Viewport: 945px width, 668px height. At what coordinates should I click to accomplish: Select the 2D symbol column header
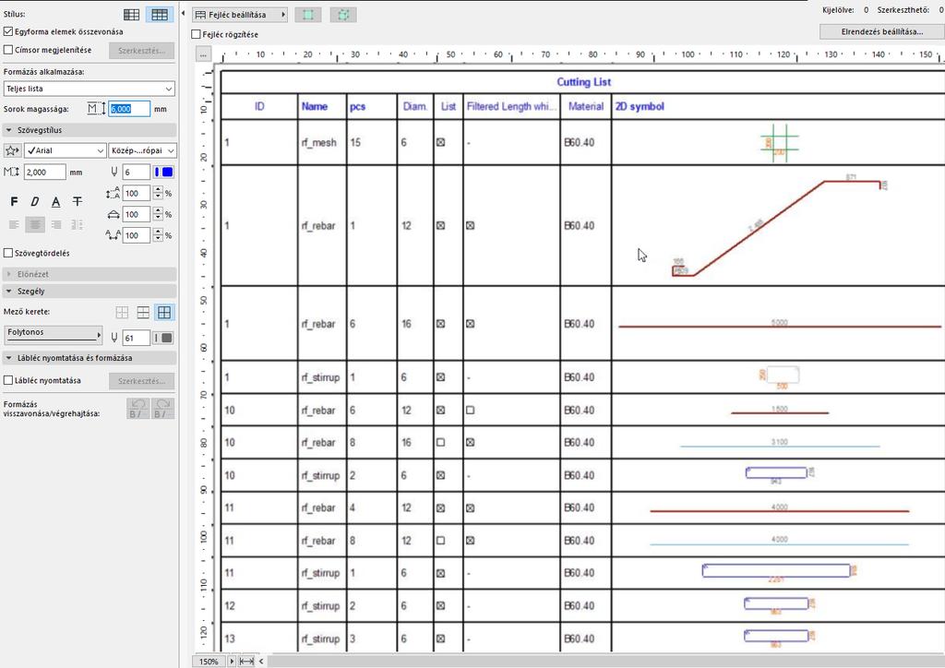[779, 107]
